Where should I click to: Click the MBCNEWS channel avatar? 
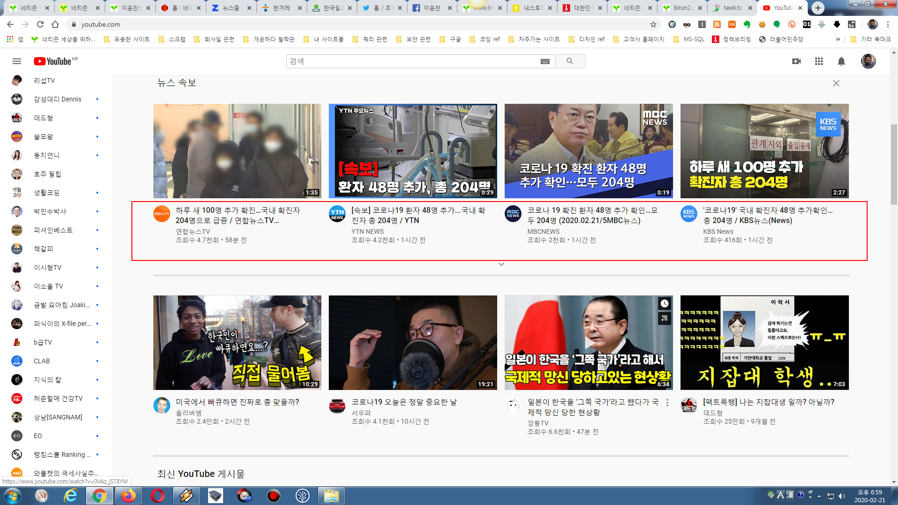pos(513,214)
